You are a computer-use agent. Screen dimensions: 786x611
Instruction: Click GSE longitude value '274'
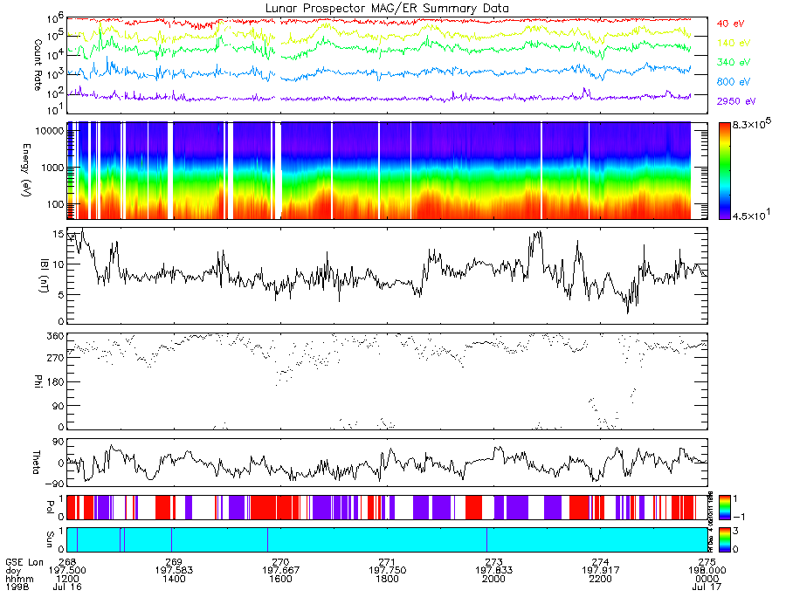click(x=601, y=562)
